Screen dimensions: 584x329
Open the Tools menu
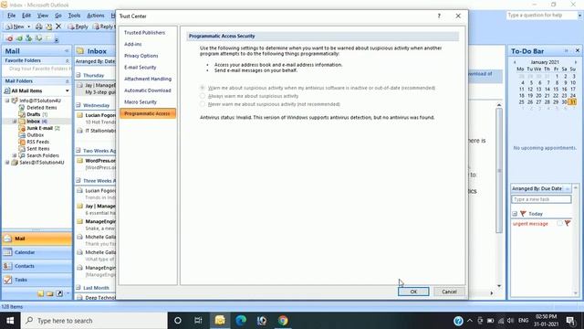pyautogui.click(x=74, y=16)
